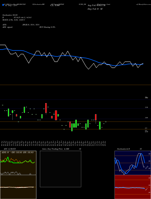Click the 'Stochastics & R' panel title
The width and height of the screenshot is (151, 199).
pos(124,149)
